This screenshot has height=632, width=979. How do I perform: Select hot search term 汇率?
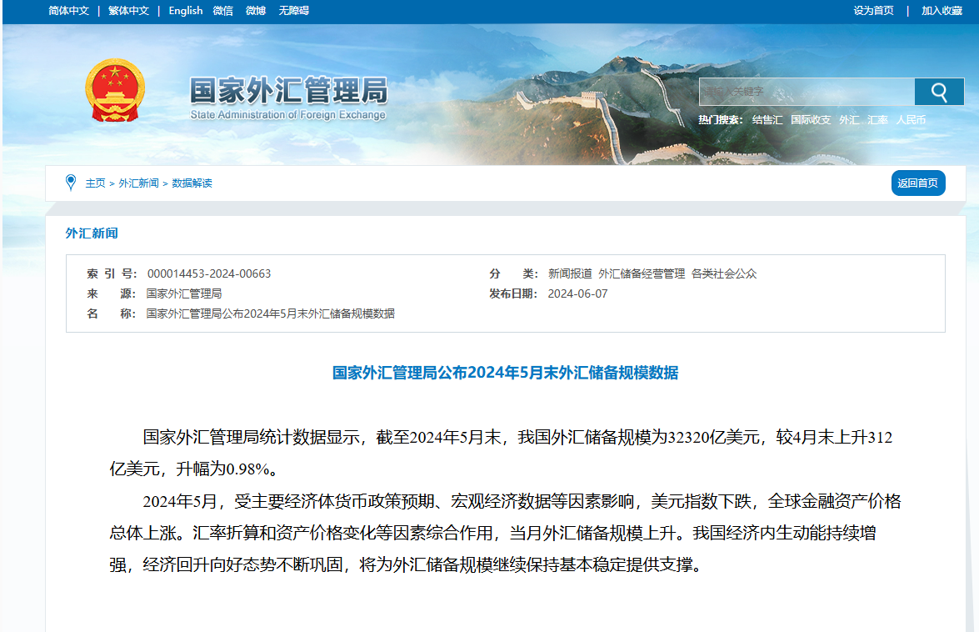[x=877, y=120]
